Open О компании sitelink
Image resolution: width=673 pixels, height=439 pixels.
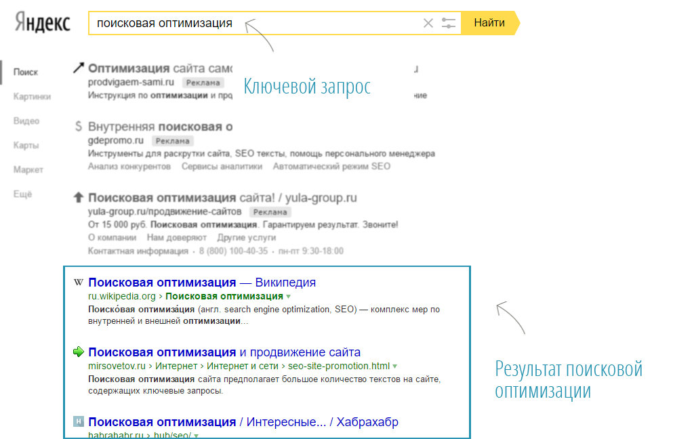click(112, 238)
